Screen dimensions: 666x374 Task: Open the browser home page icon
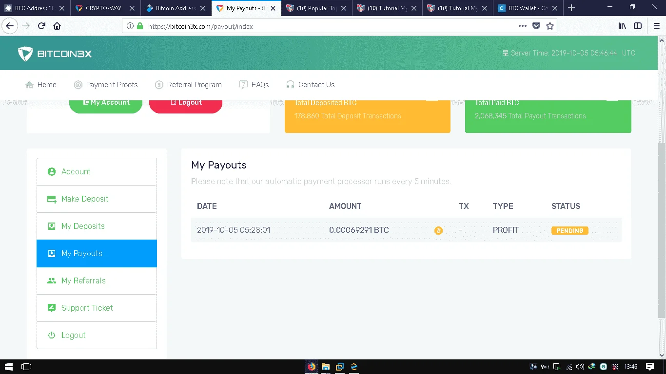pos(57,26)
